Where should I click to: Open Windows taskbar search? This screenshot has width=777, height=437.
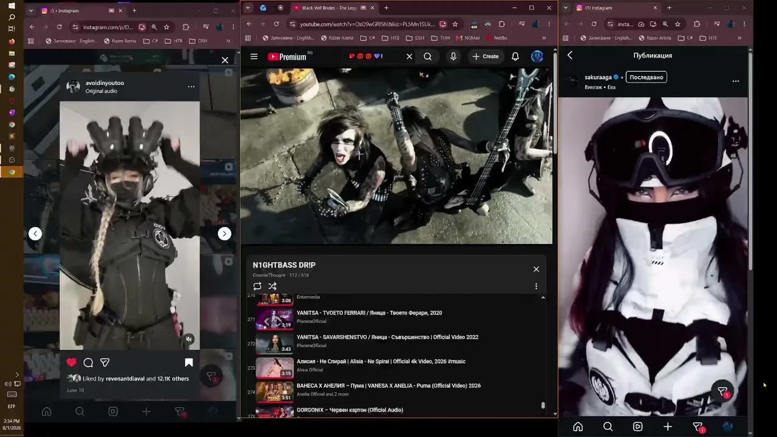[12, 17]
